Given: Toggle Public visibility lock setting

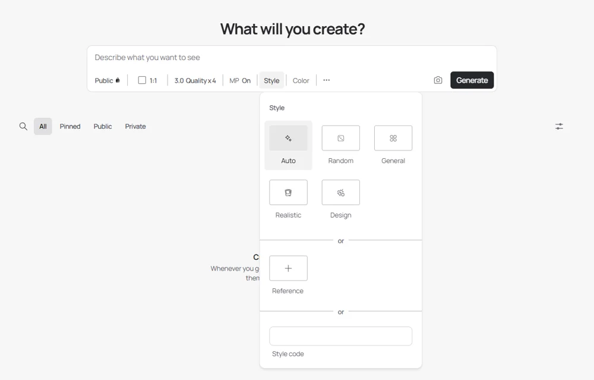Looking at the screenshot, I should pos(107,80).
